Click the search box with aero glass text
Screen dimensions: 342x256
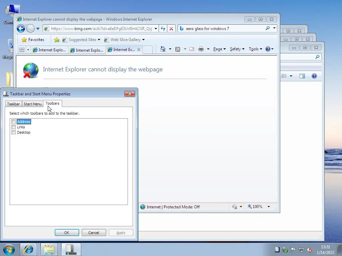tap(221, 29)
